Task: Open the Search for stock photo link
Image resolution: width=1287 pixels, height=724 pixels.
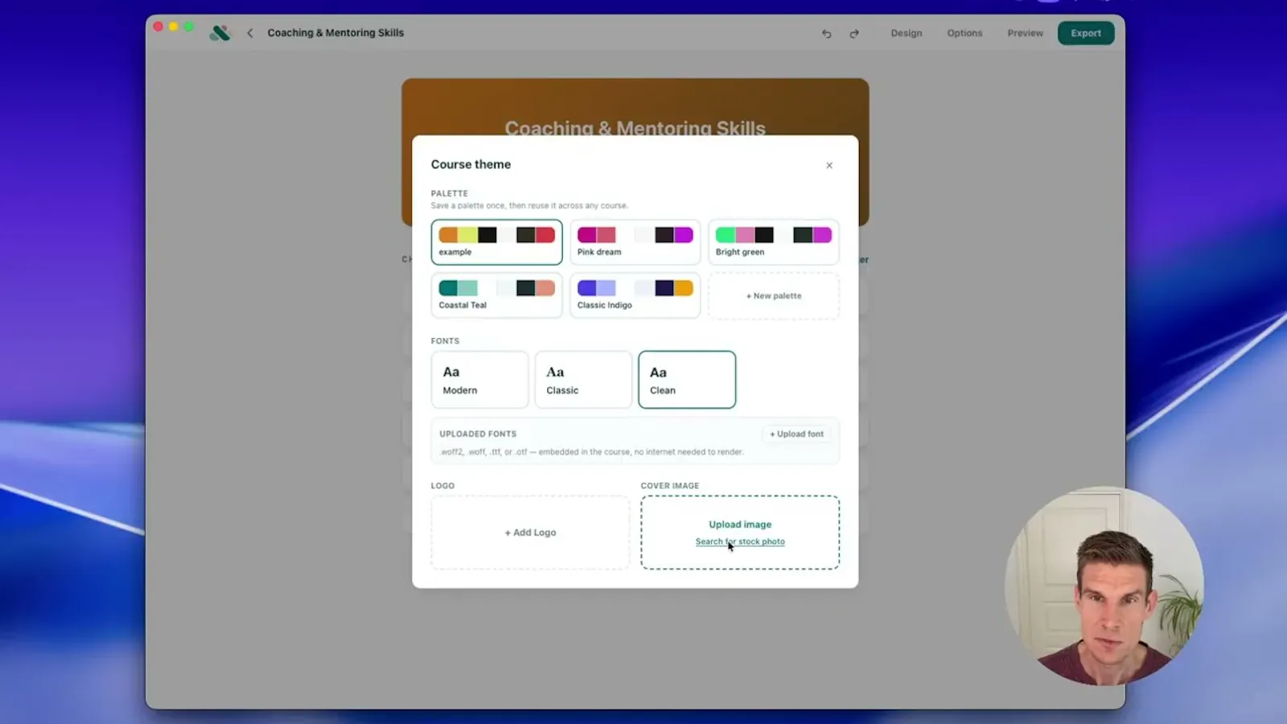Action: pos(740,541)
